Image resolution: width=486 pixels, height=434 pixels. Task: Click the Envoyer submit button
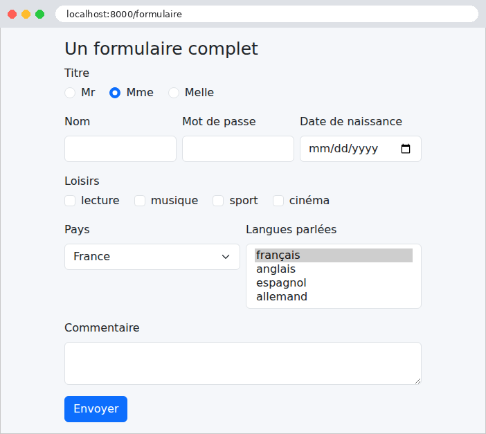click(96, 409)
